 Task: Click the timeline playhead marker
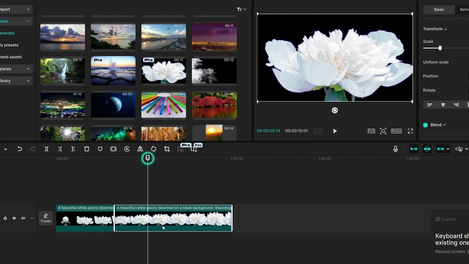(148, 158)
